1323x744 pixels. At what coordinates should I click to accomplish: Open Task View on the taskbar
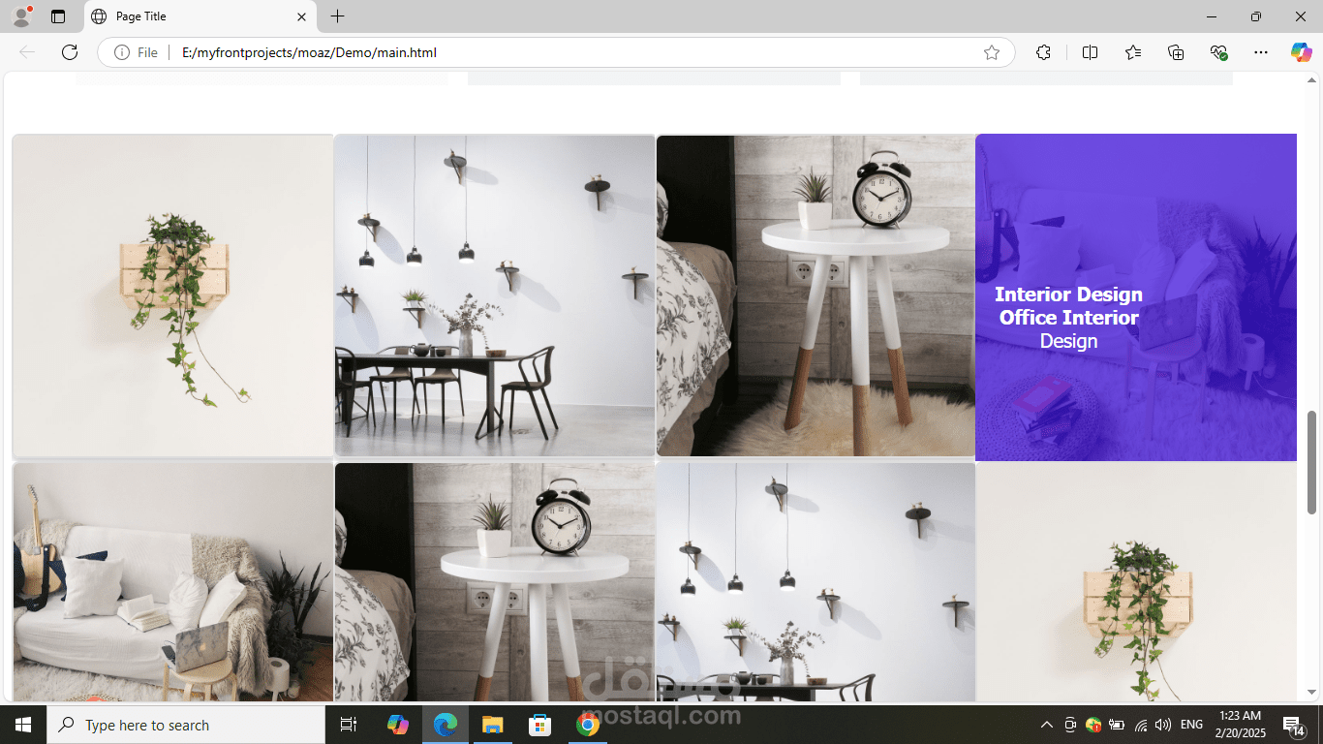[348, 724]
